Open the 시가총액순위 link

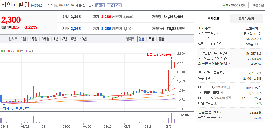click(208, 34)
